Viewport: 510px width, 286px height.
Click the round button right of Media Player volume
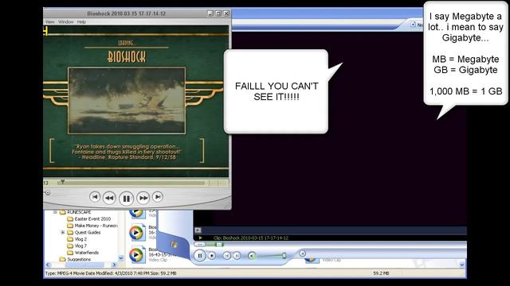tap(302, 253)
